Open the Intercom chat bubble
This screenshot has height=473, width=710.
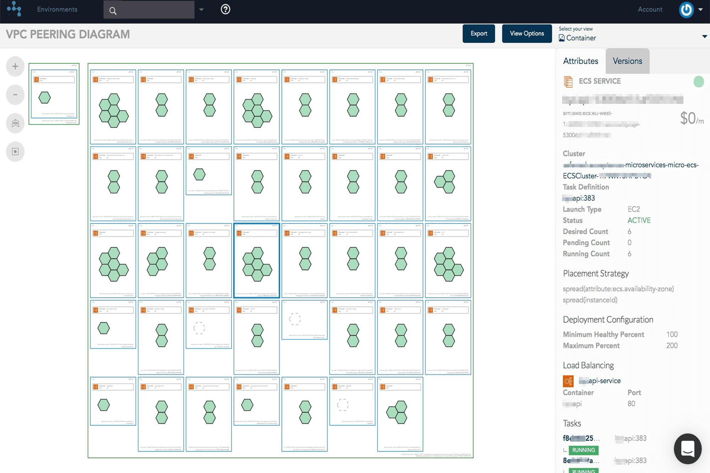coord(688,449)
